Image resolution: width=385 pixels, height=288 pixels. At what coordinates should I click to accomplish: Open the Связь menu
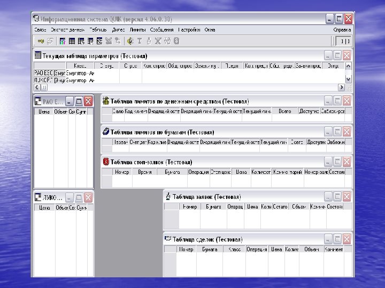(x=40, y=30)
